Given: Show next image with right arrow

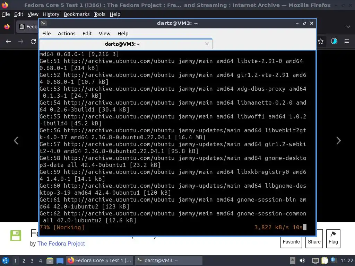Looking at the screenshot, I should click(338, 141).
